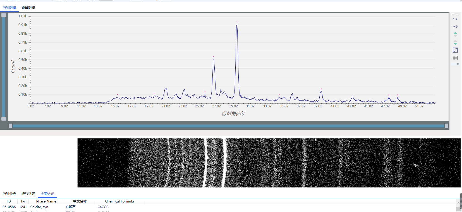Image resolution: width=462 pixels, height=212 pixels.
Task: Sort by the Chemical Formula column header
Action: coord(119,201)
